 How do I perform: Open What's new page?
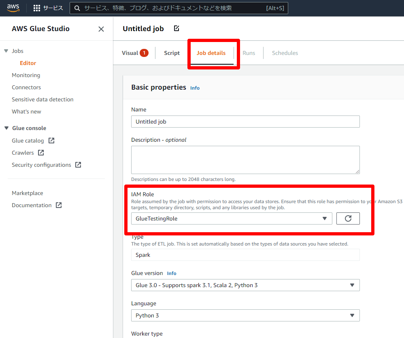click(x=26, y=111)
